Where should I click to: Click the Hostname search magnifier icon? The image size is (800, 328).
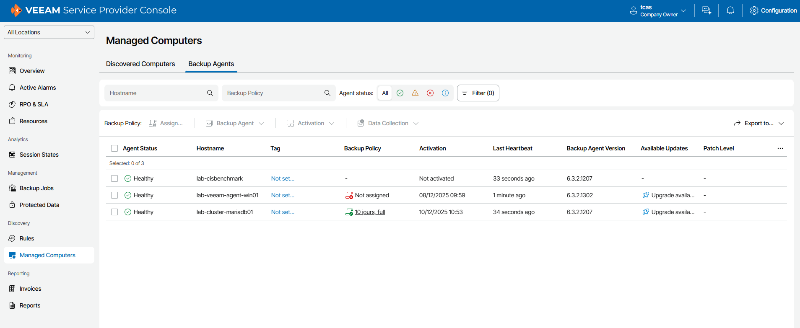[x=210, y=93]
